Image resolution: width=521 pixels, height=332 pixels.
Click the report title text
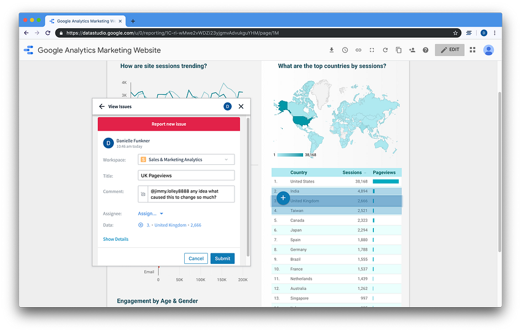[99, 50]
